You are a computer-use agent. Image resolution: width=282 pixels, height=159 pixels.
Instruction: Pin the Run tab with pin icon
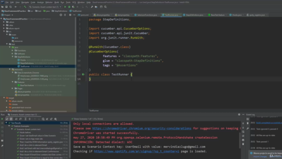click(2, 146)
